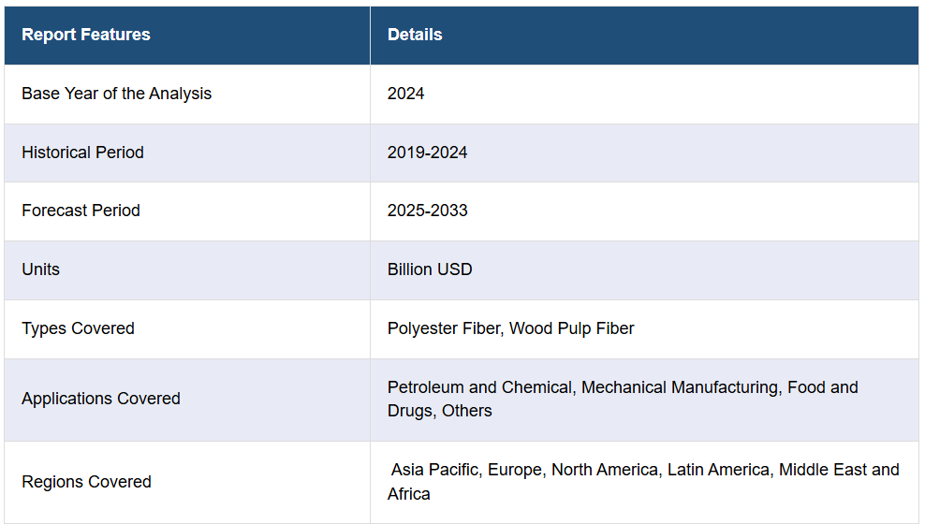Click the Mechanical Manufacturing text

[x=682, y=387]
